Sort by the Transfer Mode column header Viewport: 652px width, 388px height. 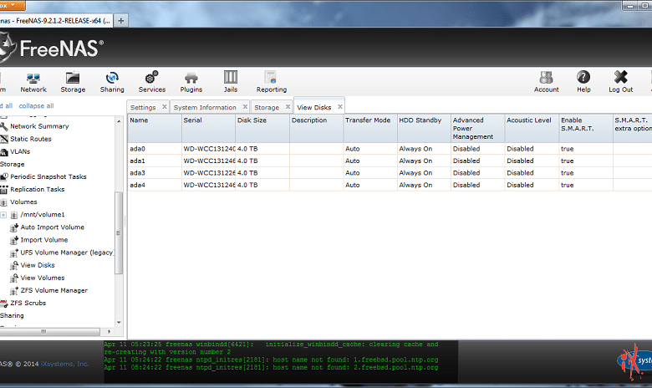pyautogui.click(x=370, y=128)
